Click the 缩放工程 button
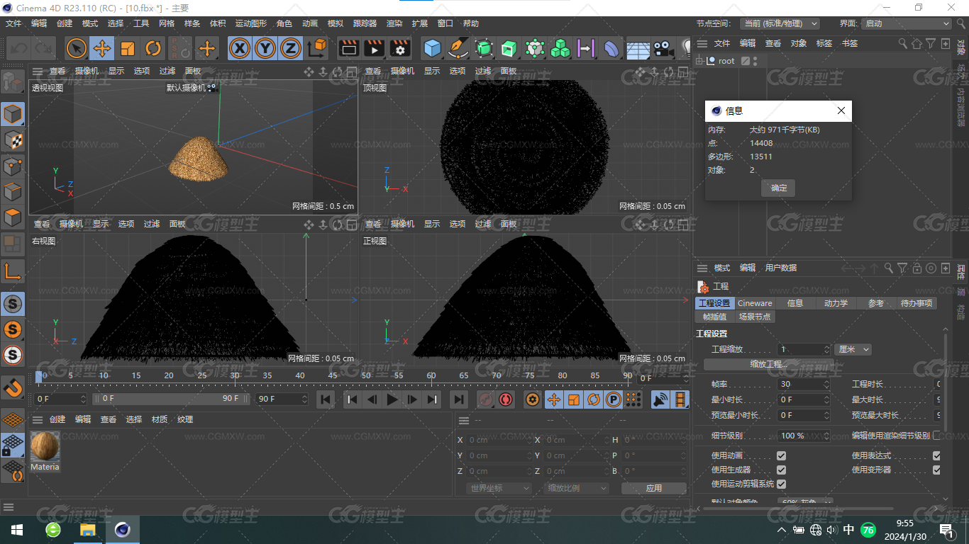The height and width of the screenshot is (544, 969). point(769,364)
